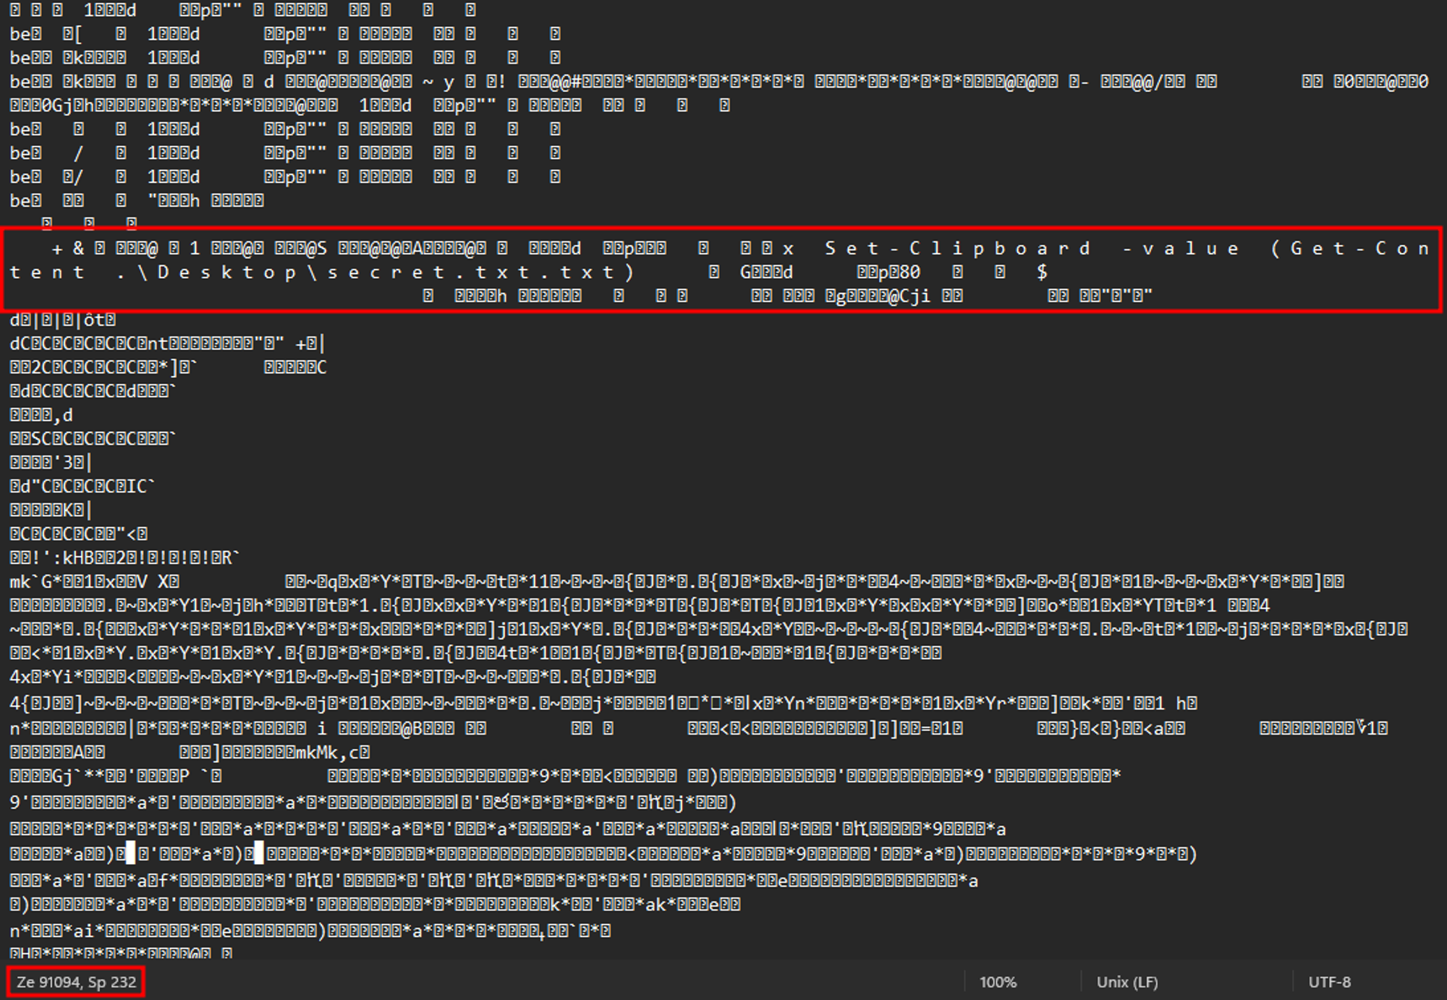Click the first white cursor block
This screenshot has width=1447, height=1000.
click(x=130, y=853)
